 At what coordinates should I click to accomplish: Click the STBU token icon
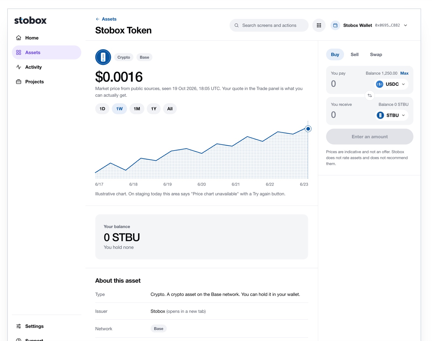click(x=380, y=115)
